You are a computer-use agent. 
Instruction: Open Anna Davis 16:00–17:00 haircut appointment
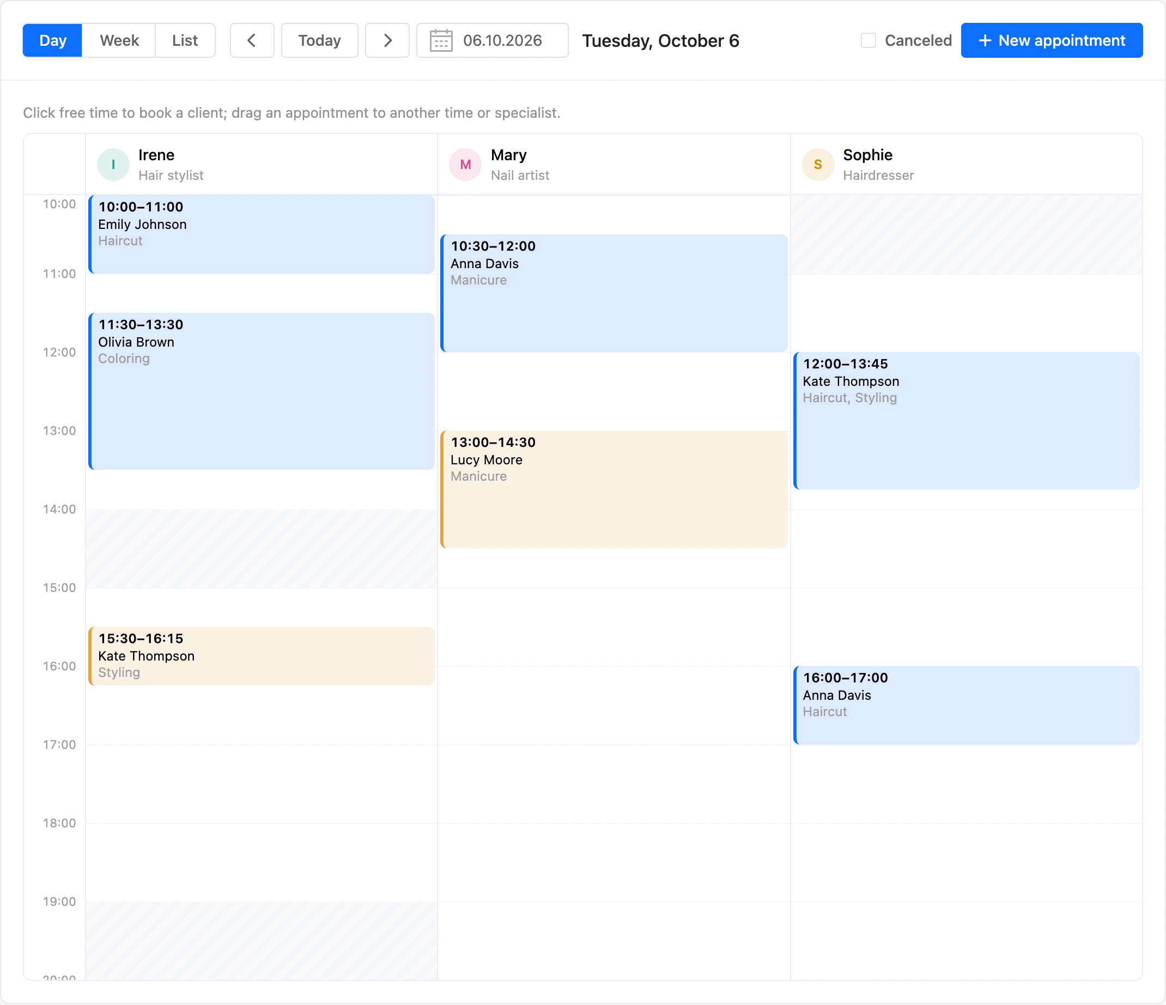pyautogui.click(x=966, y=705)
